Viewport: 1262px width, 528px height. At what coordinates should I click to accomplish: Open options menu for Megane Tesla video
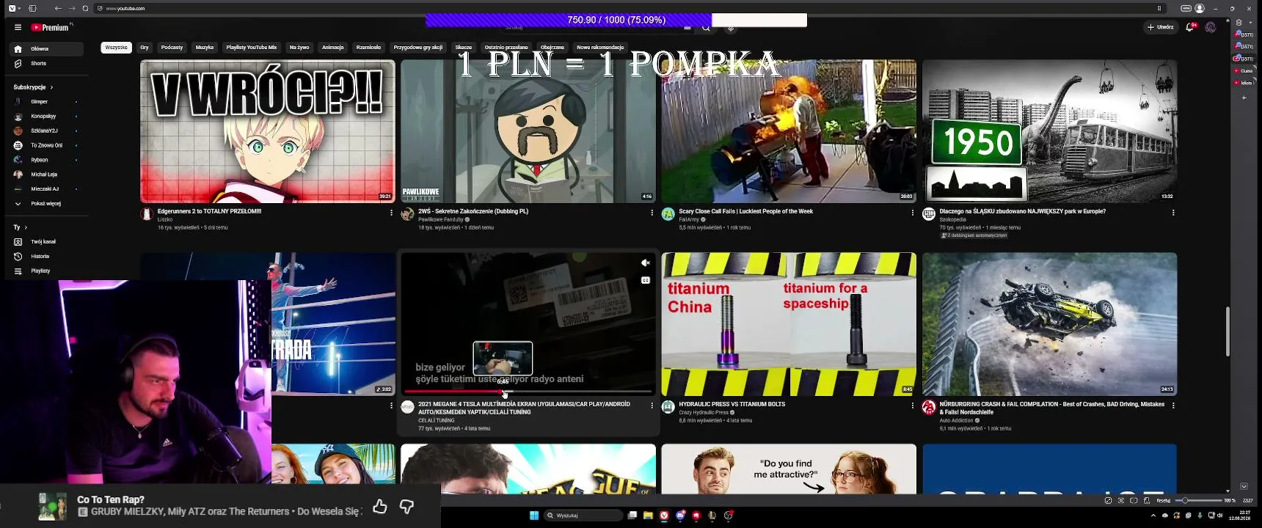click(x=652, y=406)
